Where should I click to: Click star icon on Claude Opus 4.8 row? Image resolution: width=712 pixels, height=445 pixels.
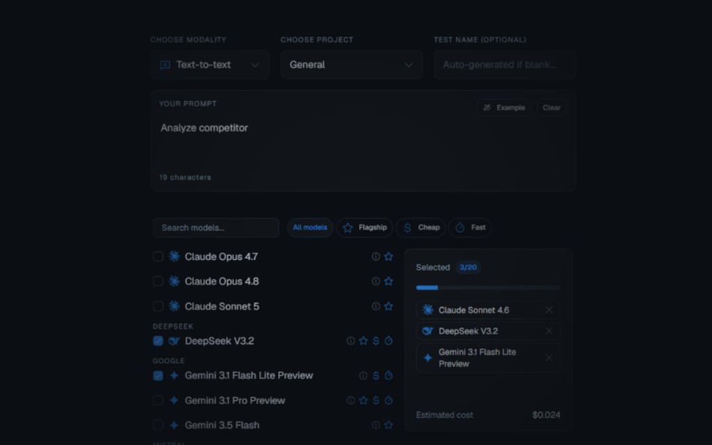click(389, 281)
